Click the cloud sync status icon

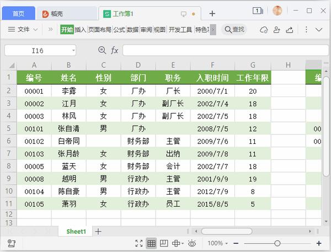click(x=264, y=30)
